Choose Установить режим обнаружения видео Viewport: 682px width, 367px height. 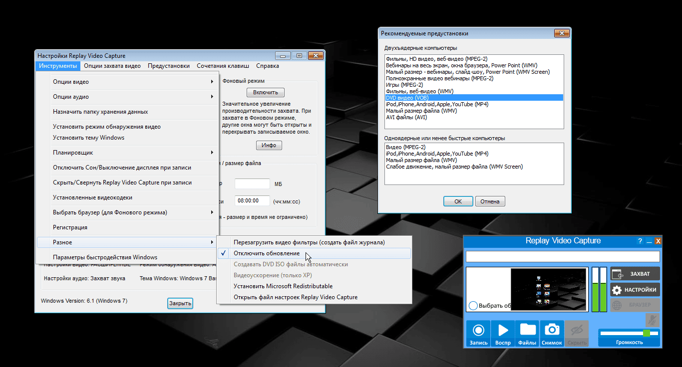(127, 127)
